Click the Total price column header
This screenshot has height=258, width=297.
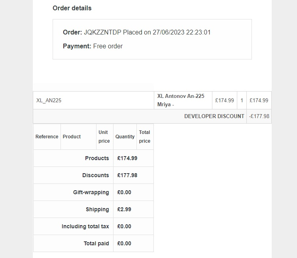coord(145,137)
